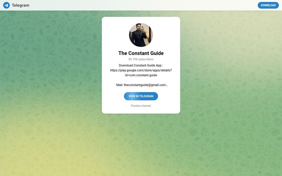Click The Constant Guide channel title

tap(141, 53)
